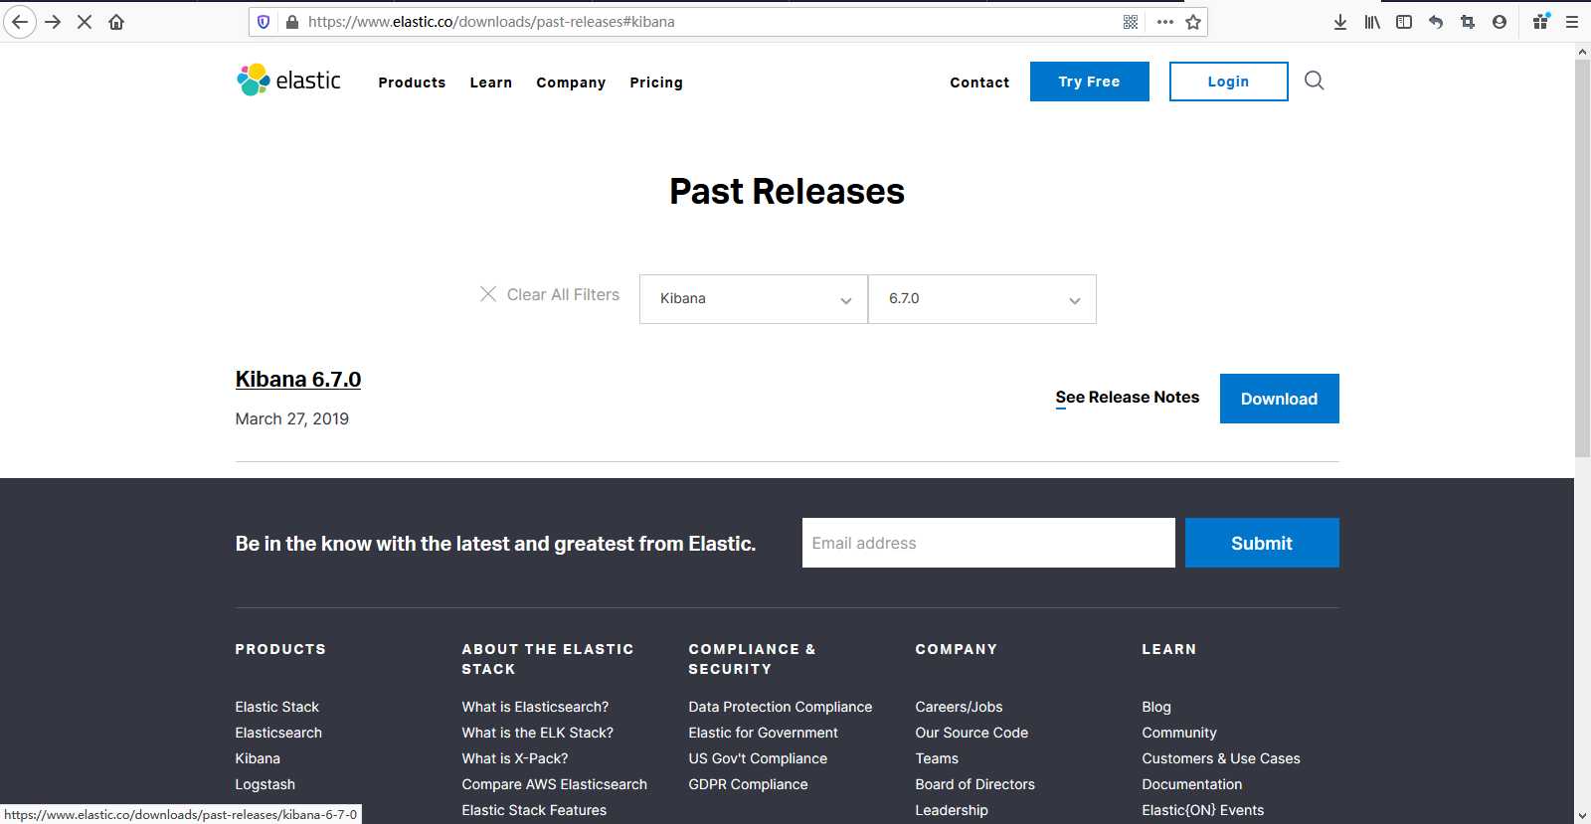Viewport: 1591px width, 824px height.
Task: Open Community footer link
Action: coord(1179,733)
